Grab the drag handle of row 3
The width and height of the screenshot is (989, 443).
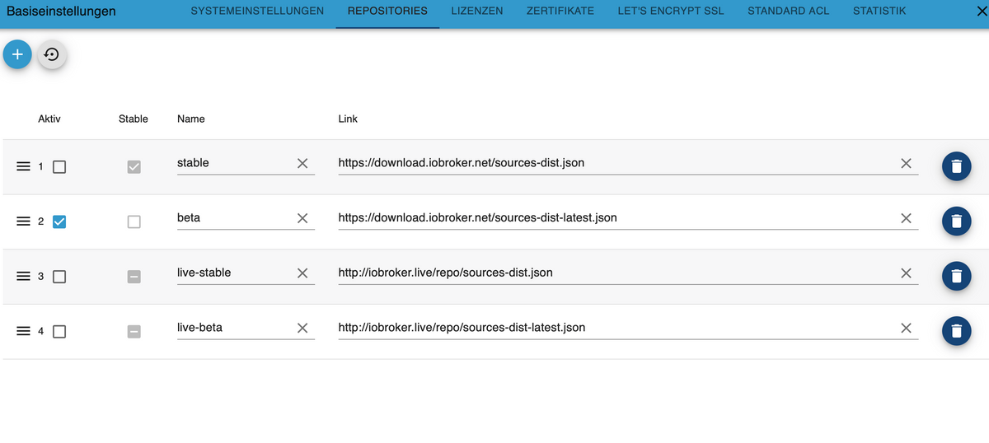pyautogui.click(x=24, y=277)
